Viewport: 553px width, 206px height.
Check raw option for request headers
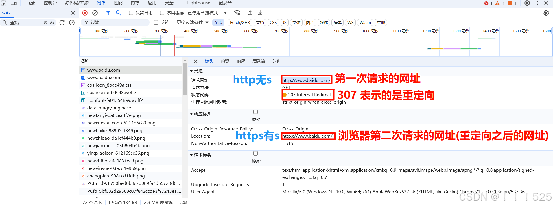[255, 153]
